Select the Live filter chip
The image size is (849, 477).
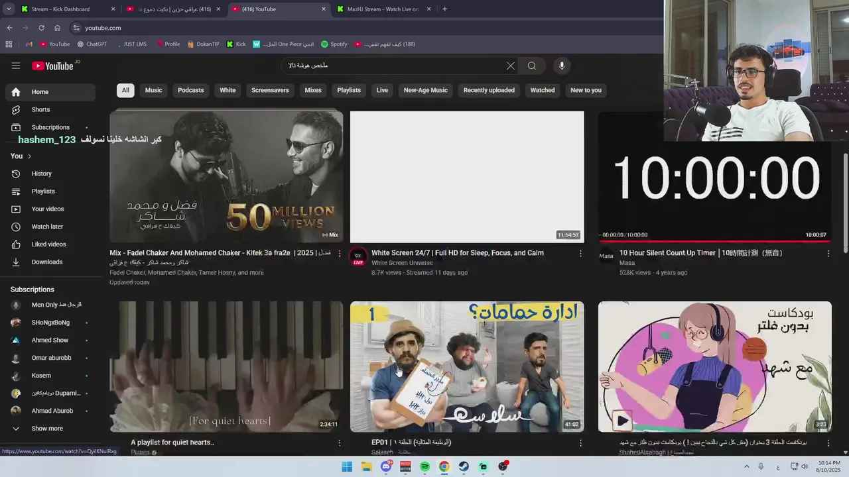382,90
